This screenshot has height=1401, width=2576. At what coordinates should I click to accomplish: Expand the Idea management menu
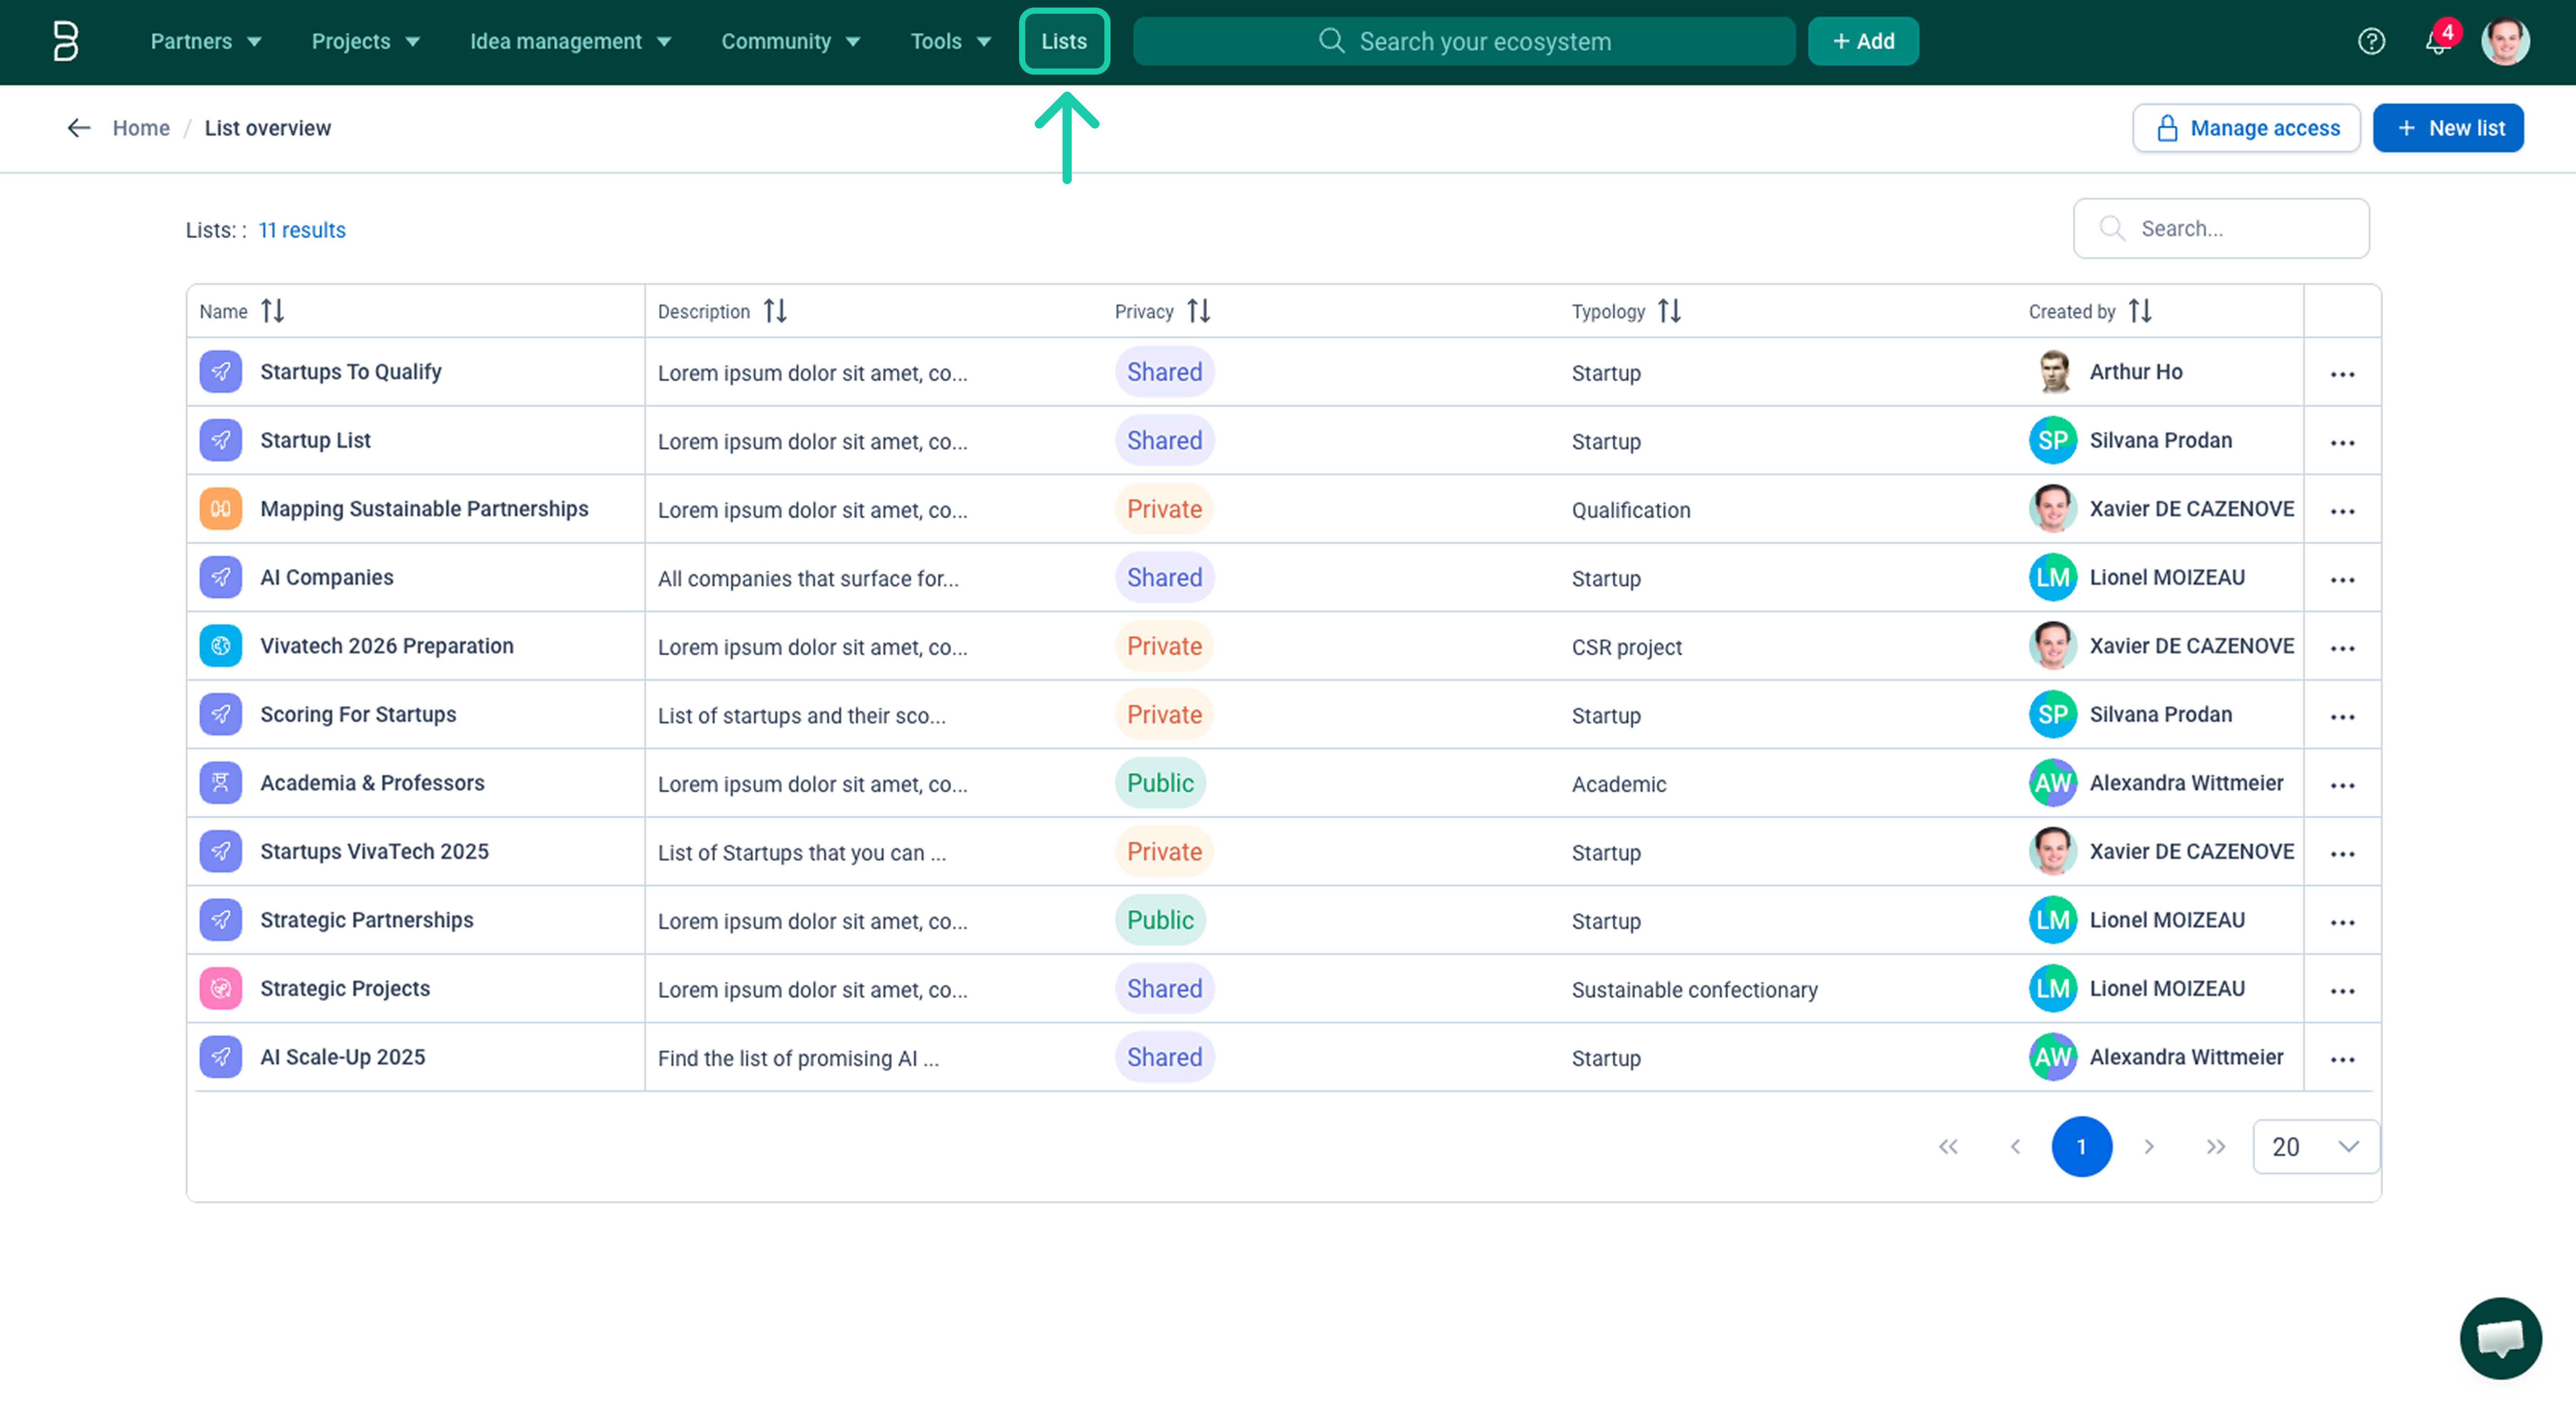(570, 41)
